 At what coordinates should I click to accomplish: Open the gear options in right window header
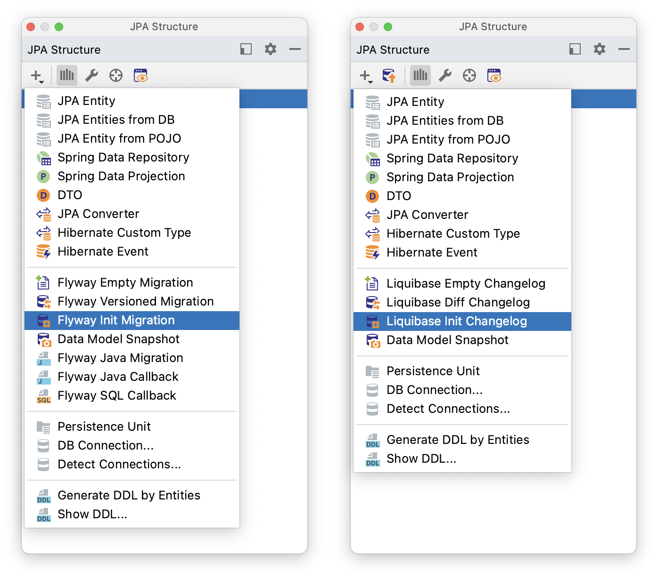(x=600, y=49)
